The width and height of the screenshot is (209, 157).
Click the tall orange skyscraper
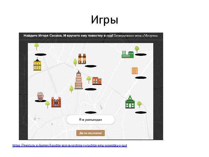[x=78, y=80]
